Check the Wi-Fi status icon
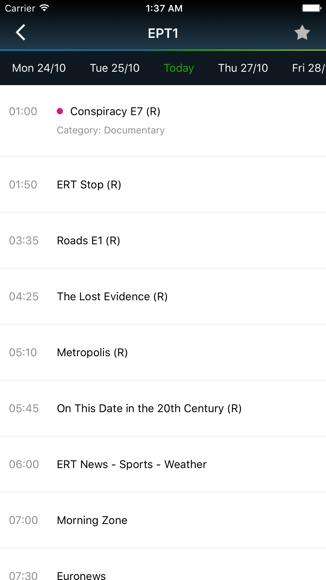Screen dimensions: 326x580 (44, 8)
